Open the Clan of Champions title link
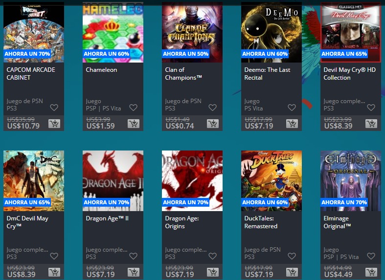 (x=183, y=74)
